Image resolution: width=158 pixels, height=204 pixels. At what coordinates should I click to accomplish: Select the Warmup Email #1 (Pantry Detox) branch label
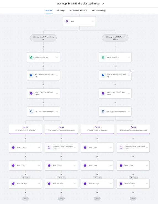pos(115,38)
